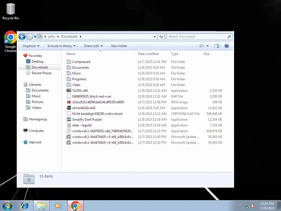Expand the arrow after Downloads breadcrumb
This screenshot has width=281, height=211.
81,37
